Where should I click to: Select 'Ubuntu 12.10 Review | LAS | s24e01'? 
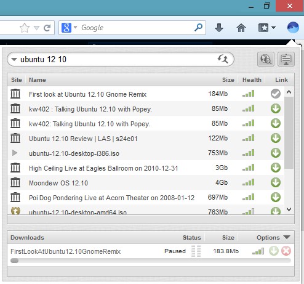[83, 139]
